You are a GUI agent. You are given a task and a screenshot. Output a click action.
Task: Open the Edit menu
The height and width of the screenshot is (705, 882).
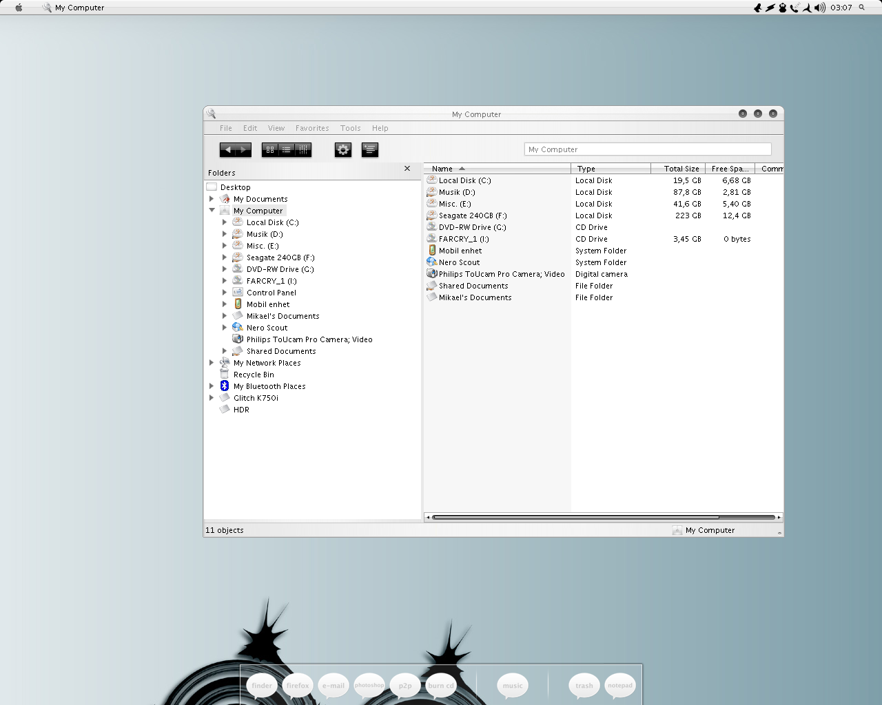250,128
